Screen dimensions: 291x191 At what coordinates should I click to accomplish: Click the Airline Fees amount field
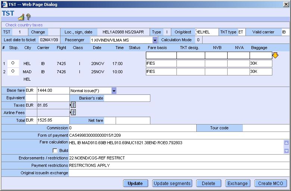point(53,113)
